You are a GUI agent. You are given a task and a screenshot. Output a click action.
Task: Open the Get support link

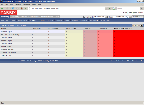(x=132, y=13)
